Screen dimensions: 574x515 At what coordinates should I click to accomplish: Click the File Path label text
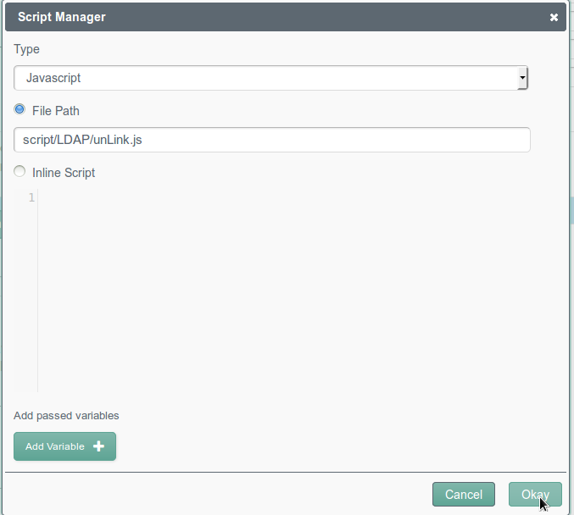coord(56,111)
